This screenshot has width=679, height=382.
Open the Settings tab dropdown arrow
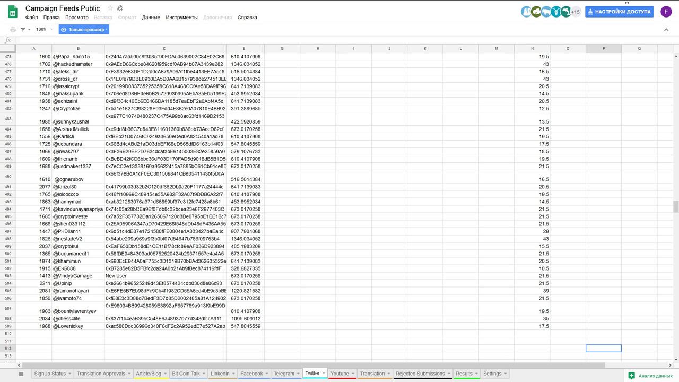pos(505,374)
